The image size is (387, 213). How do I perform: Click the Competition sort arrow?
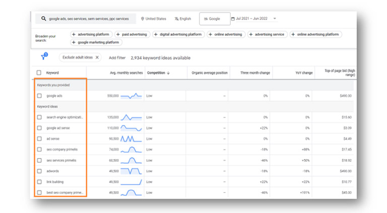pyautogui.click(x=168, y=73)
